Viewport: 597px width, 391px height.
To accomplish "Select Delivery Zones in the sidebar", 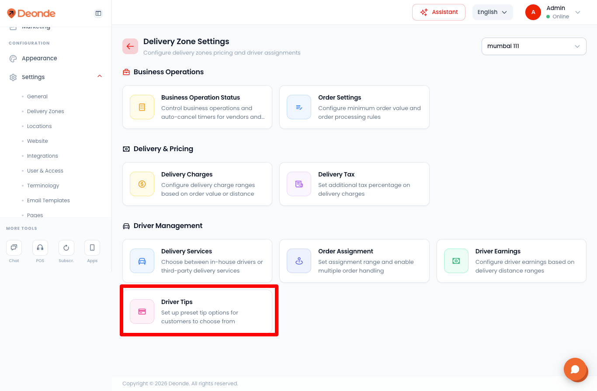I will click(45, 111).
